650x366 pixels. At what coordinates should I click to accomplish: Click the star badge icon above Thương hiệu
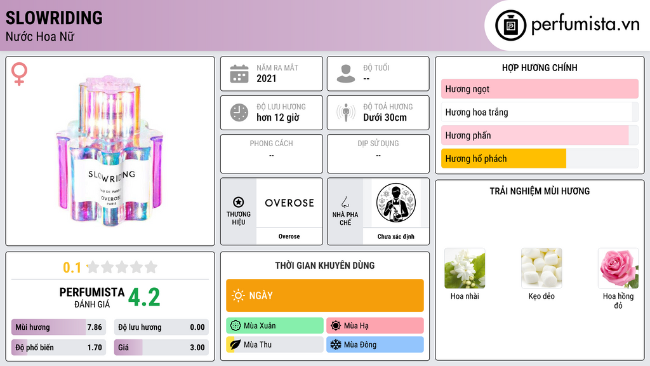click(x=239, y=202)
